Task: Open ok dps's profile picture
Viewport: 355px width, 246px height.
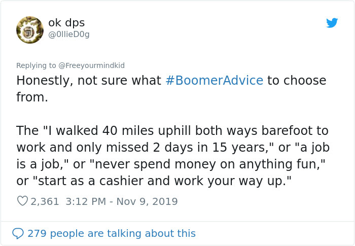Action: [30, 30]
